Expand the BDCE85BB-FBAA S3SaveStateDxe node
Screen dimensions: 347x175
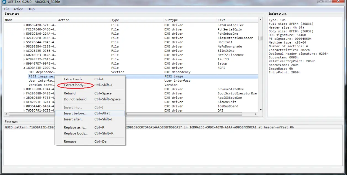tap(24, 89)
